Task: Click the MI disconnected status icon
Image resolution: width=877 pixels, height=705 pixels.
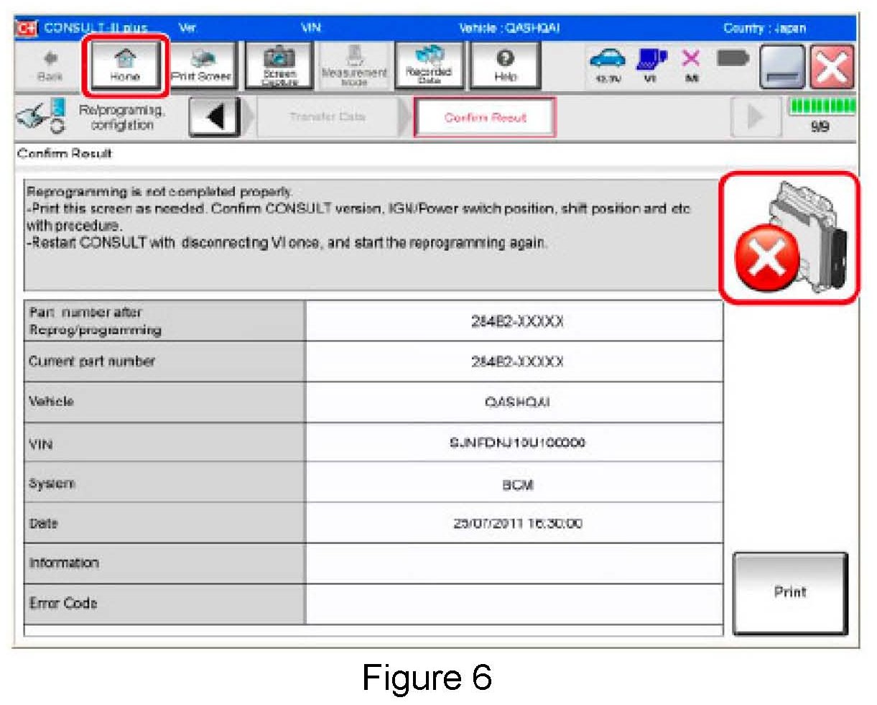Action: point(691,65)
